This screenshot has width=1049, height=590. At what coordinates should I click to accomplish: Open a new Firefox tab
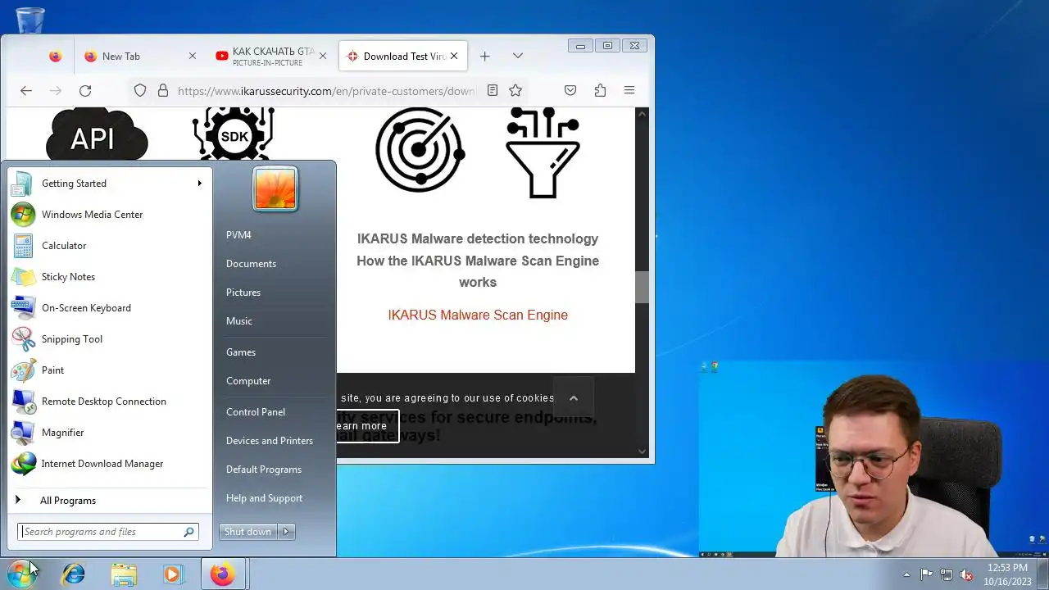point(484,56)
